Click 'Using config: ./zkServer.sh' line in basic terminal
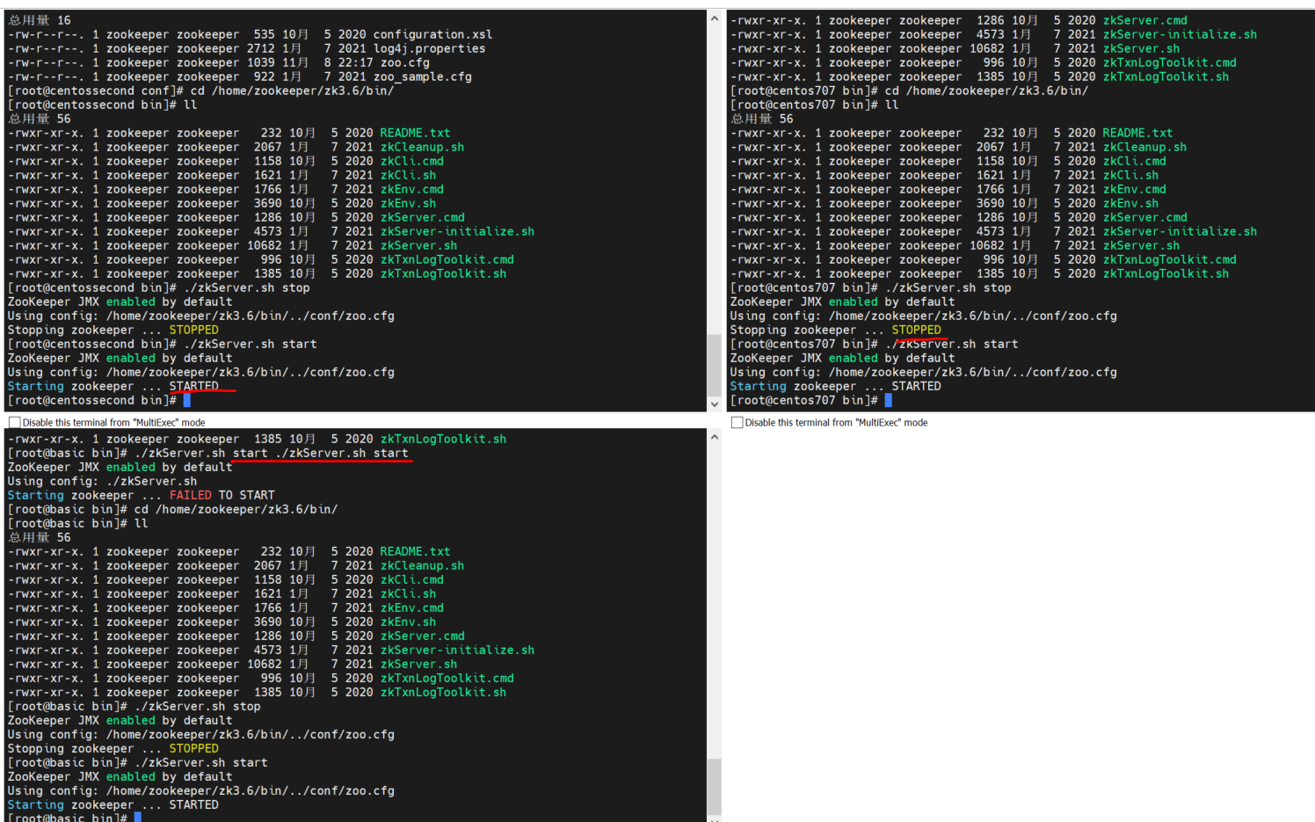 (102, 481)
